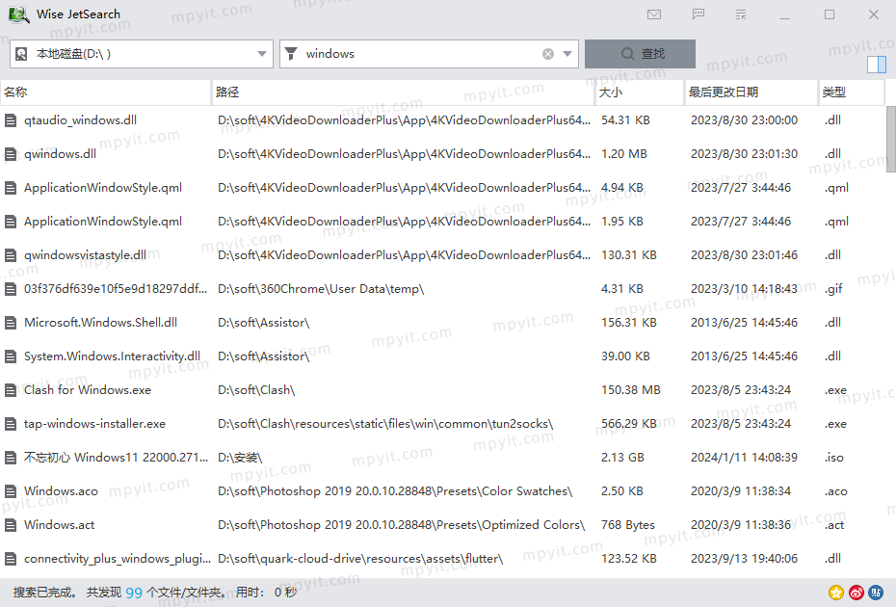
Task: Expand the search keyword history arrow
Action: coord(567,54)
